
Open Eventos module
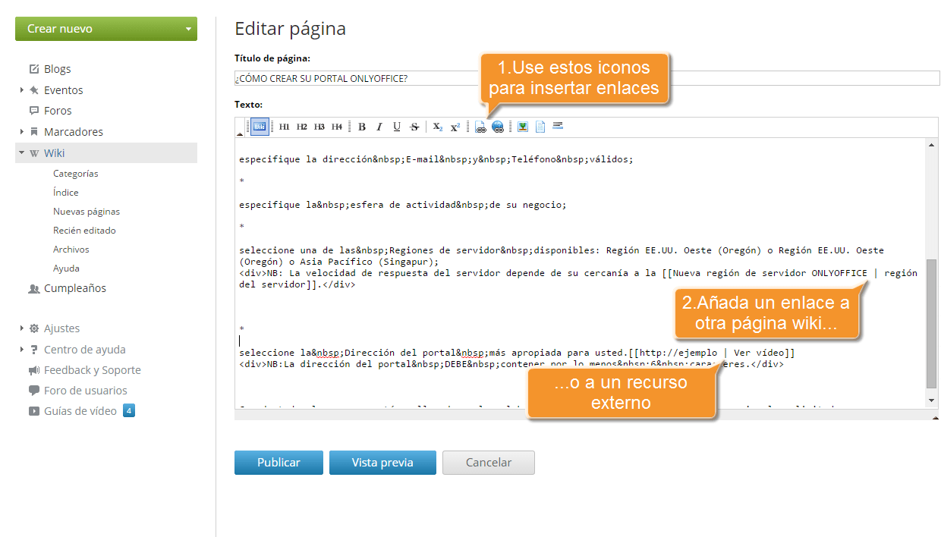coord(64,90)
